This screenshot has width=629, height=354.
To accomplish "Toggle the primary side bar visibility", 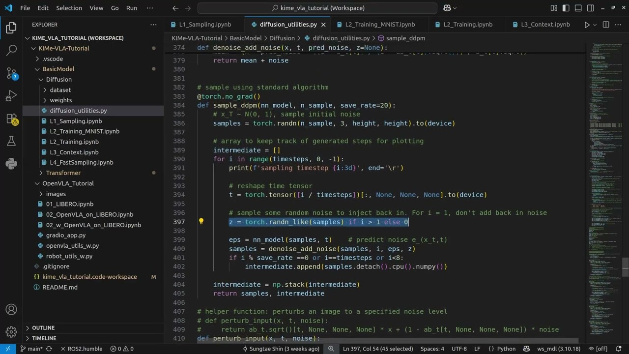I will [565, 8].
